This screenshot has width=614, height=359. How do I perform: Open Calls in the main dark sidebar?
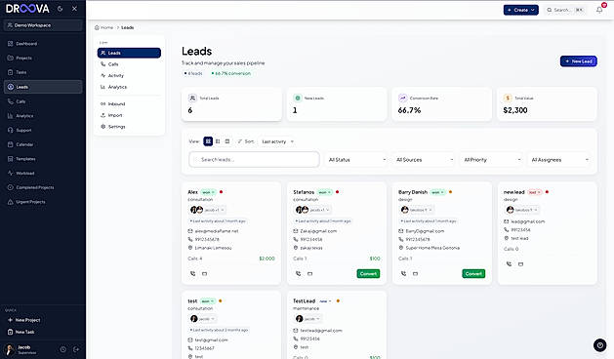click(43, 101)
